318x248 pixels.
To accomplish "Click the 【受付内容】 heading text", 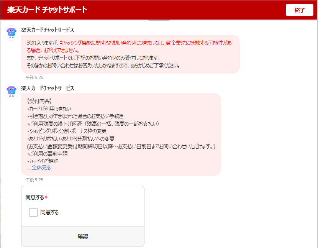I will coord(39,101).
